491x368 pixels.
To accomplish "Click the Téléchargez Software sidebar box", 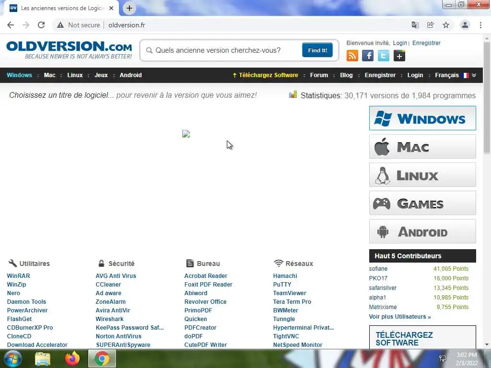I will [422, 337].
